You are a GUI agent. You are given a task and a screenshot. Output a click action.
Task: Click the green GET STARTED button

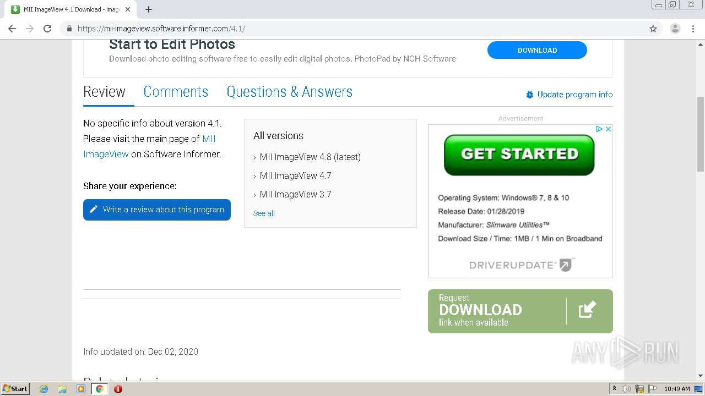[519, 155]
